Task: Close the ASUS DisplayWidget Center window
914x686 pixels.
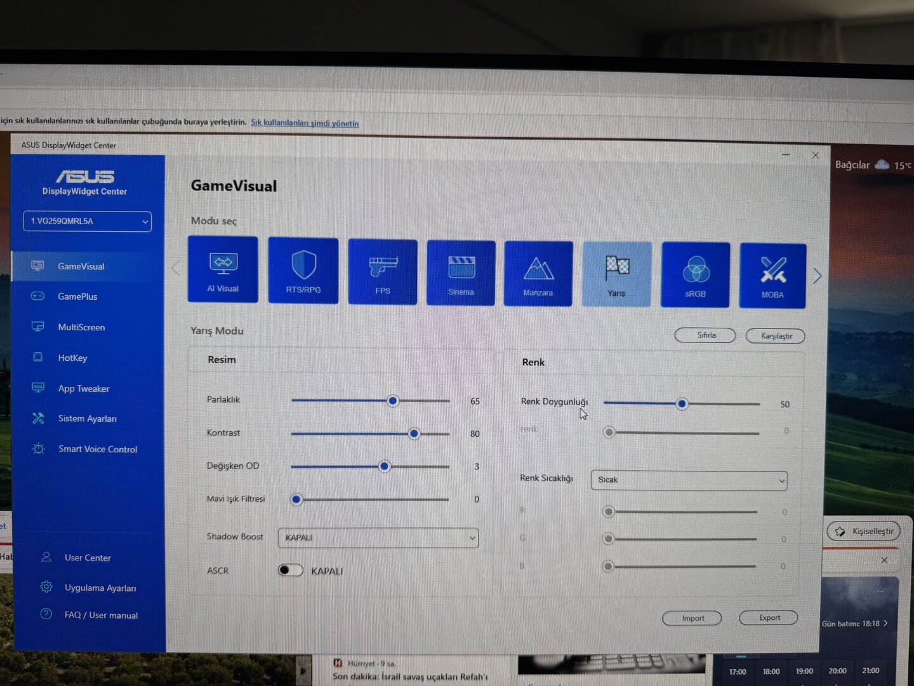Action: click(x=816, y=156)
